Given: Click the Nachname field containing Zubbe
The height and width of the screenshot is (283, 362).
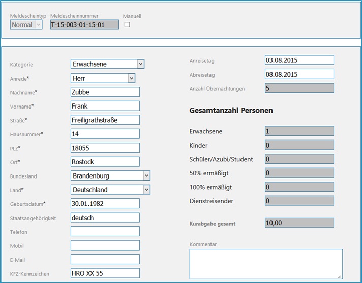Looking at the screenshot, I should click(105, 92).
